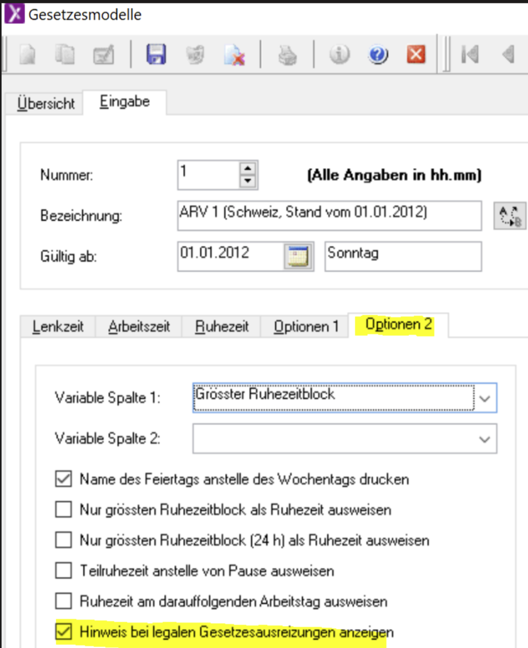Image resolution: width=528 pixels, height=648 pixels.
Task: Go to the Optionen 1 tab
Action: [x=306, y=326]
